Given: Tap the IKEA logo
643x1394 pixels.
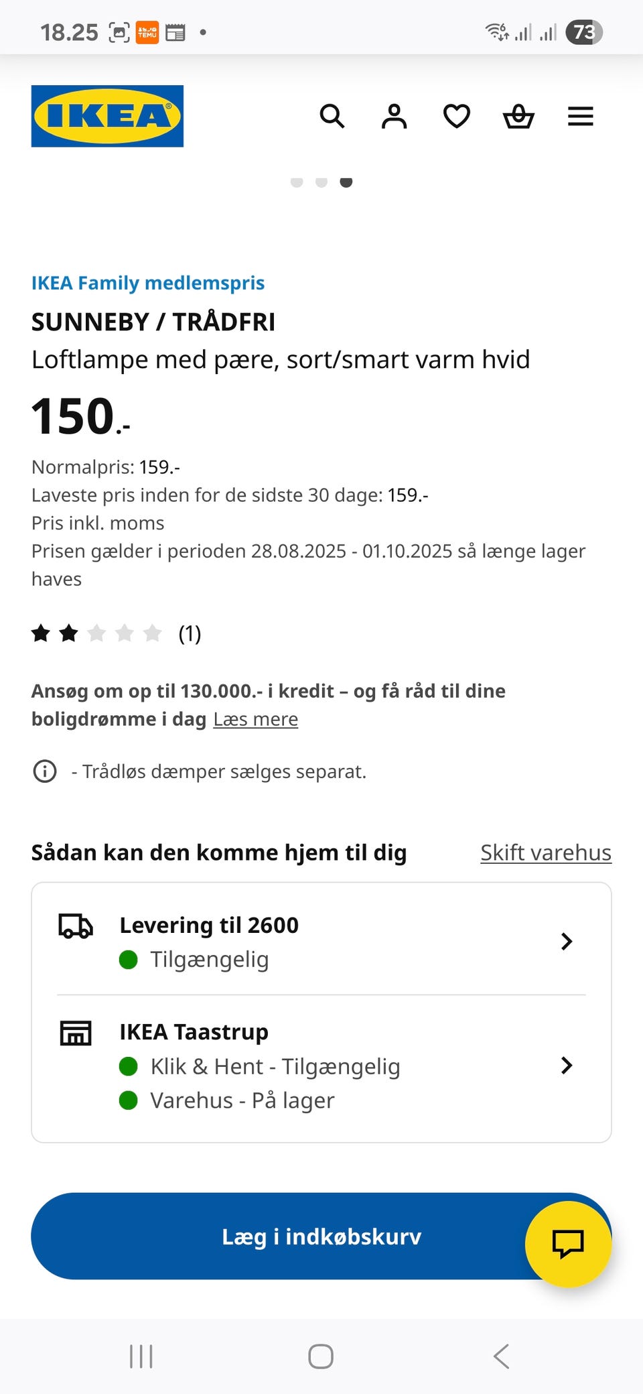Looking at the screenshot, I should [x=107, y=116].
